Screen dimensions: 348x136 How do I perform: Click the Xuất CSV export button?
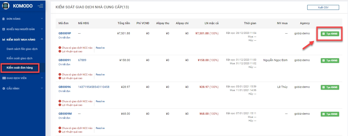(x=323, y=7)
